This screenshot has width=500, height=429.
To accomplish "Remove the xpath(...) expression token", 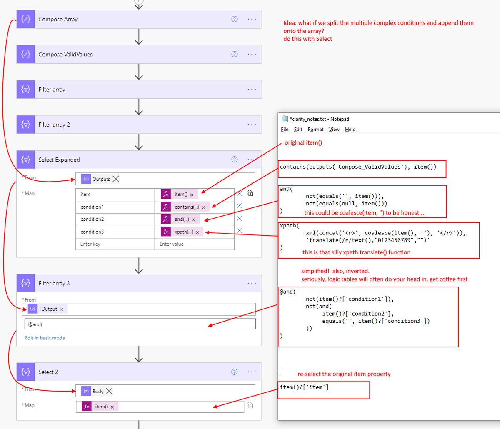I will [197, 232].
